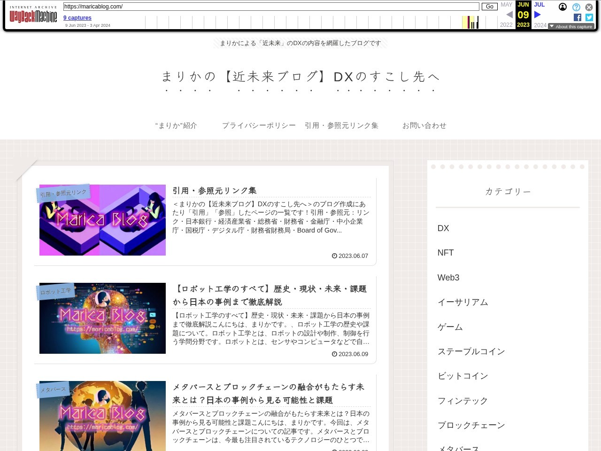Screen dimensions: 601x451
Task: Open the "まりか"紹介 menu item
Action: (176, 125)
